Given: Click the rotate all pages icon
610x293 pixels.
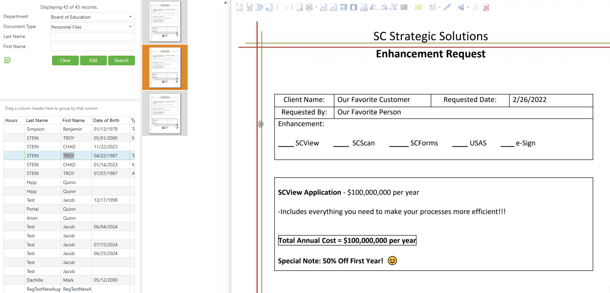Looking at the screenshot, I should point(394,7).
